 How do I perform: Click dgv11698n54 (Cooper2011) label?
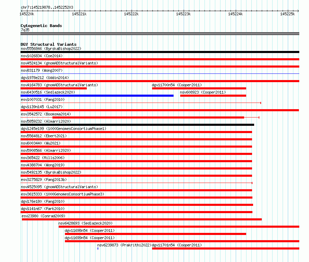point(90,230)
